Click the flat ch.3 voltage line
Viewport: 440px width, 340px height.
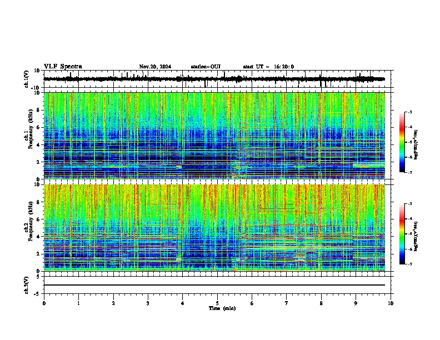214,285
